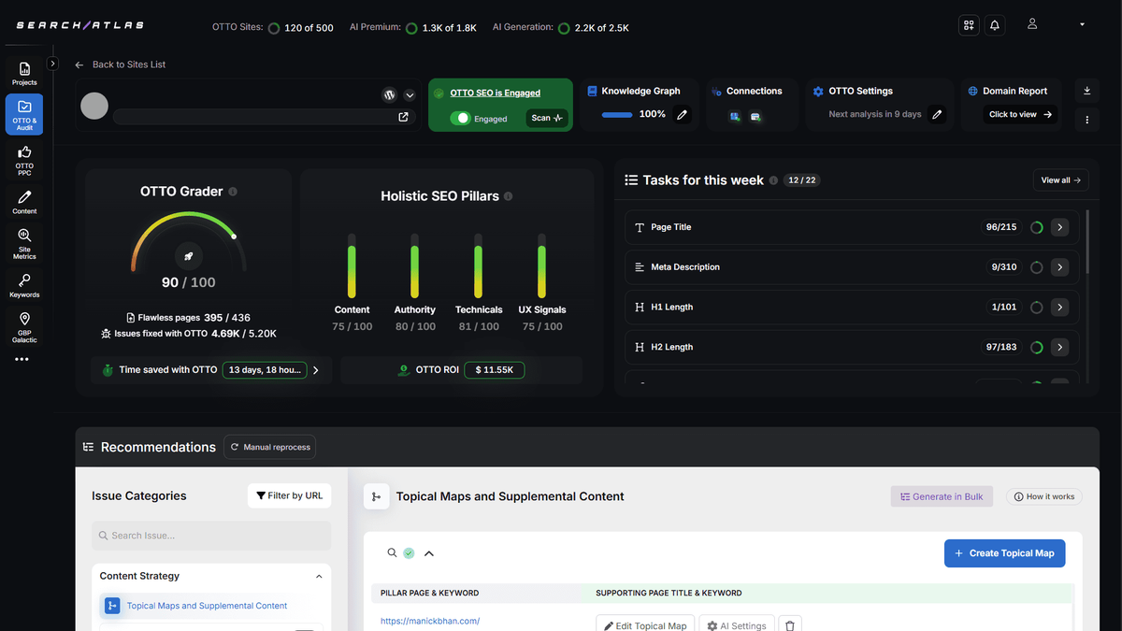
Task: Click Filter by URL
Action: pyautogui.click(x=289, y=495)
